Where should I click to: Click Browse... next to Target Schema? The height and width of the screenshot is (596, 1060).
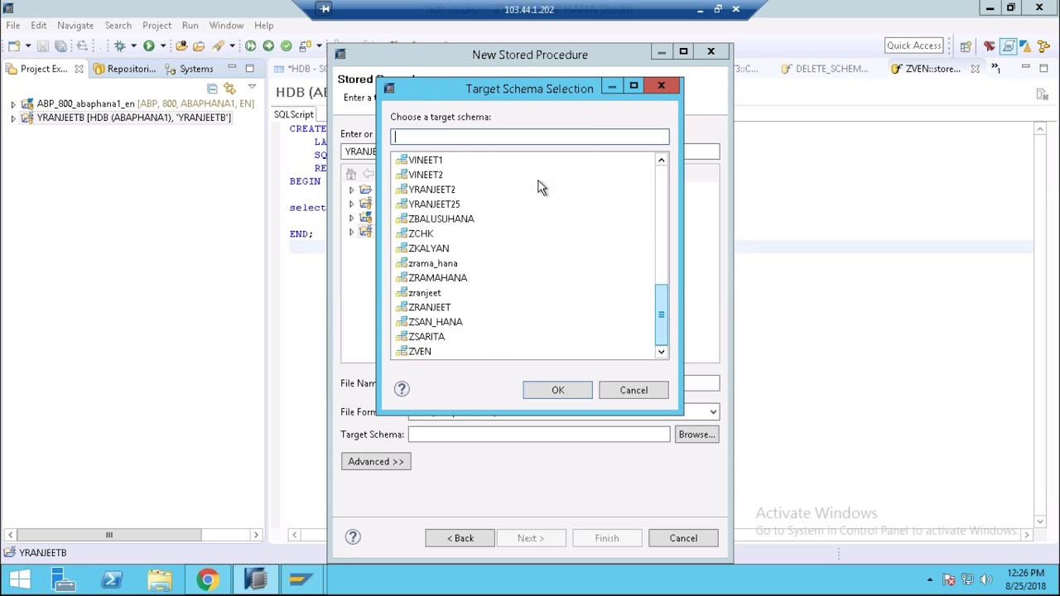click(x=696, y=435)
